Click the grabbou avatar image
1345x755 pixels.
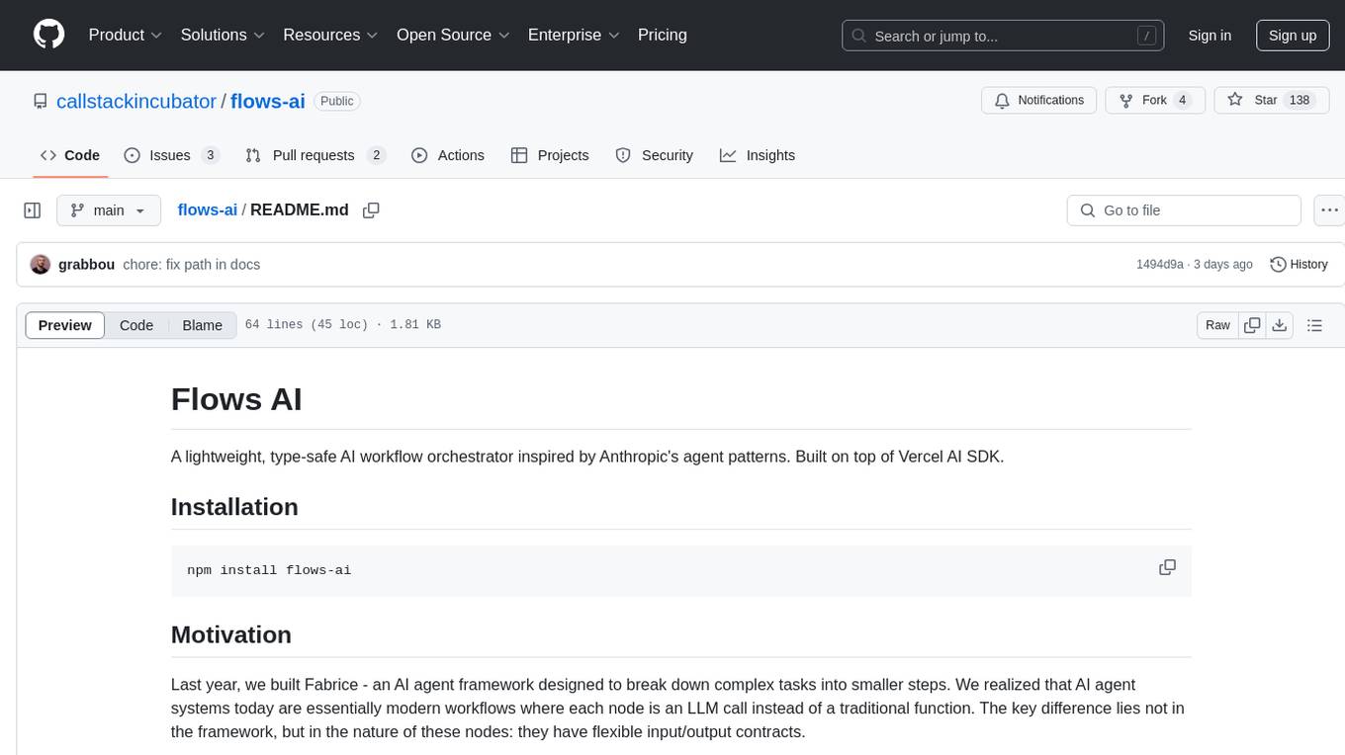coord(41,265)
